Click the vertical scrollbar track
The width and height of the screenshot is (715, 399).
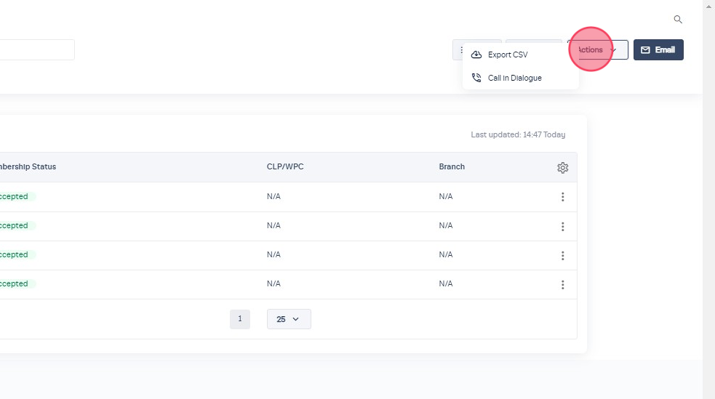tap(708, 218)
